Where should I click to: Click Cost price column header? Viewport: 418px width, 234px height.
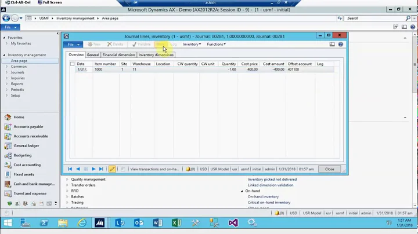click(x=249, y=64)
